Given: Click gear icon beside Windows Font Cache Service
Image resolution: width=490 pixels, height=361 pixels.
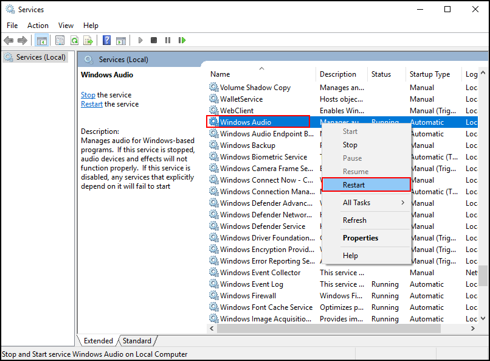Looking at the screenshot, I should [214, 307].
